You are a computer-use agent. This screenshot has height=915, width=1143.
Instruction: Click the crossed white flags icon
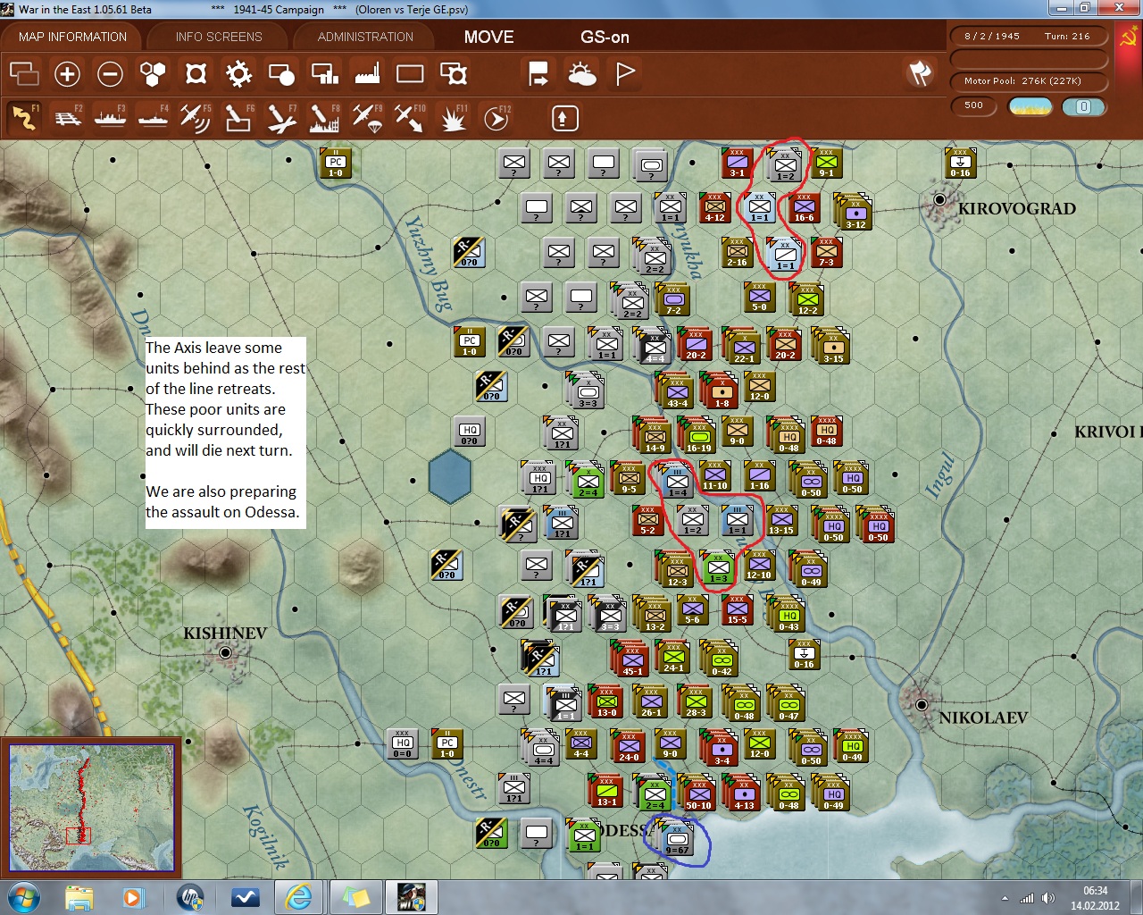pos(920,73)
